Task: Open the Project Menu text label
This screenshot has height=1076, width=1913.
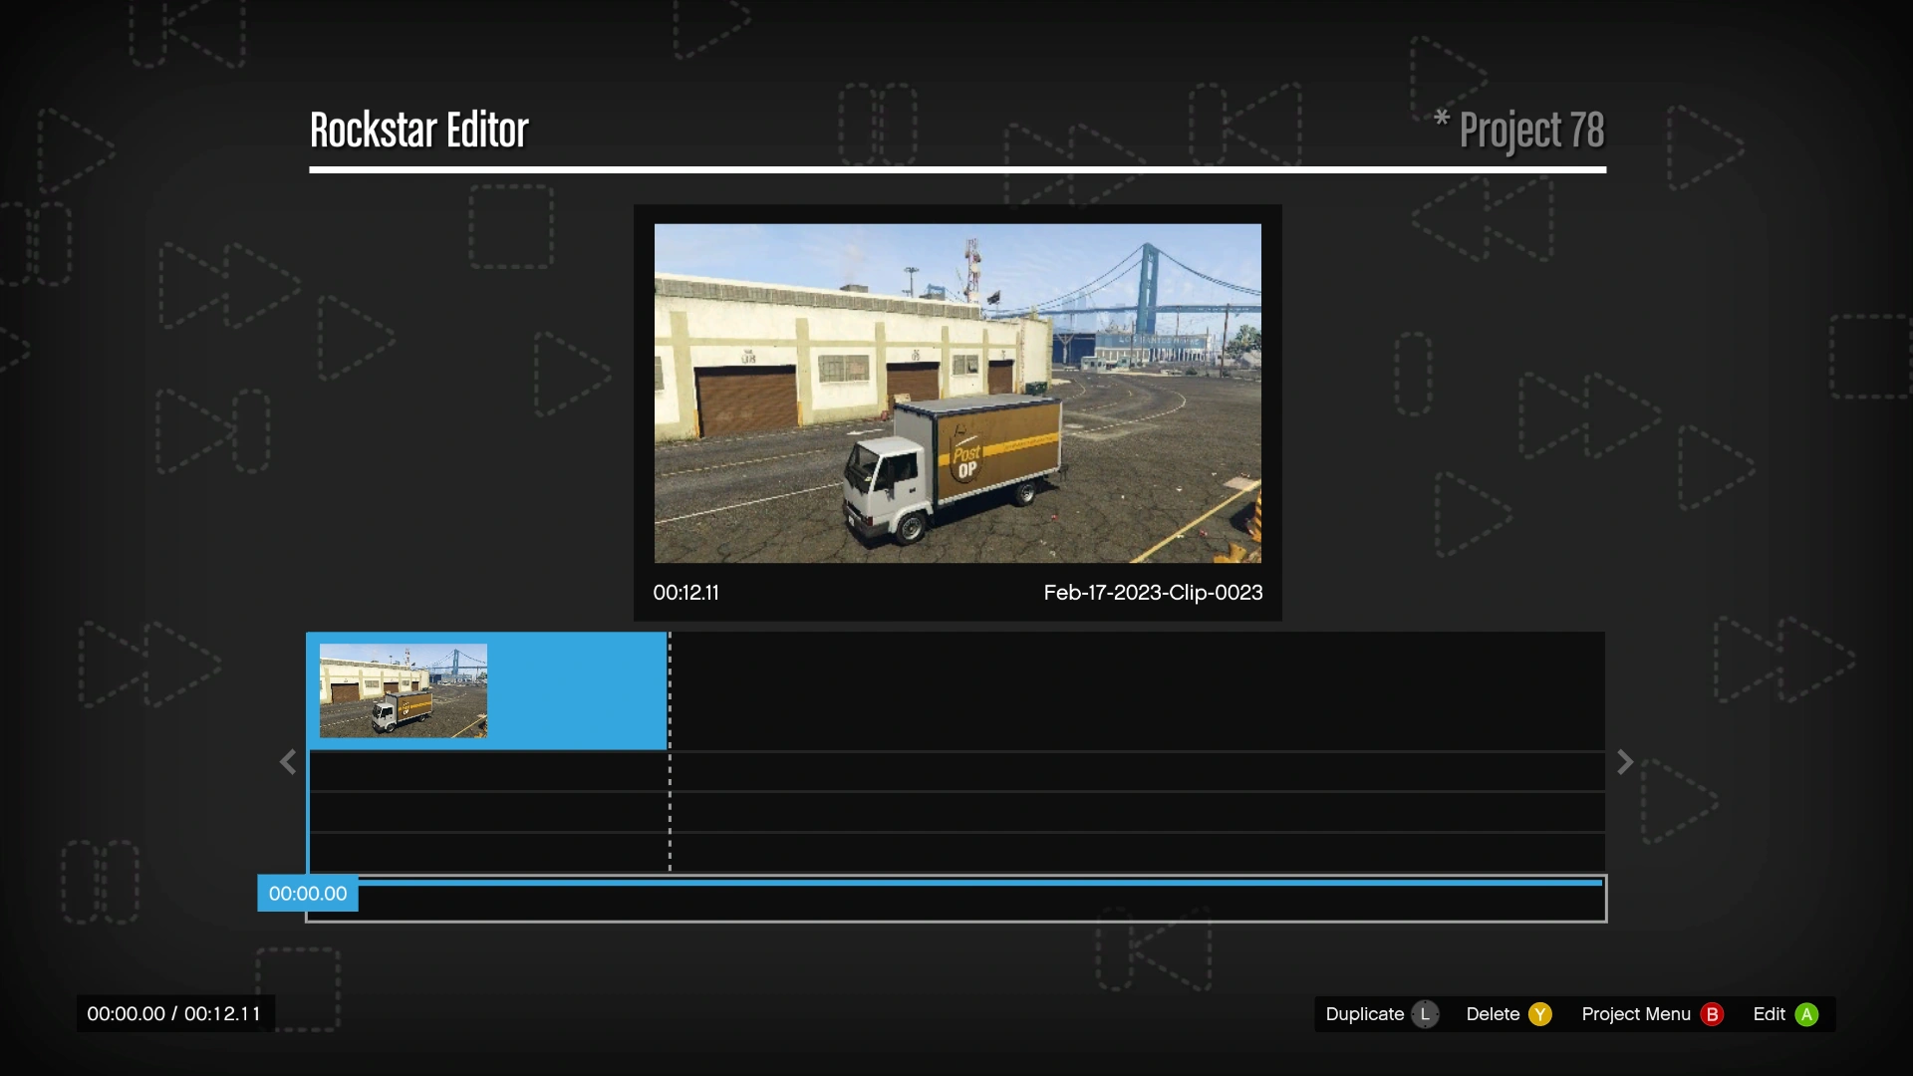Action: [1635, 1014]
